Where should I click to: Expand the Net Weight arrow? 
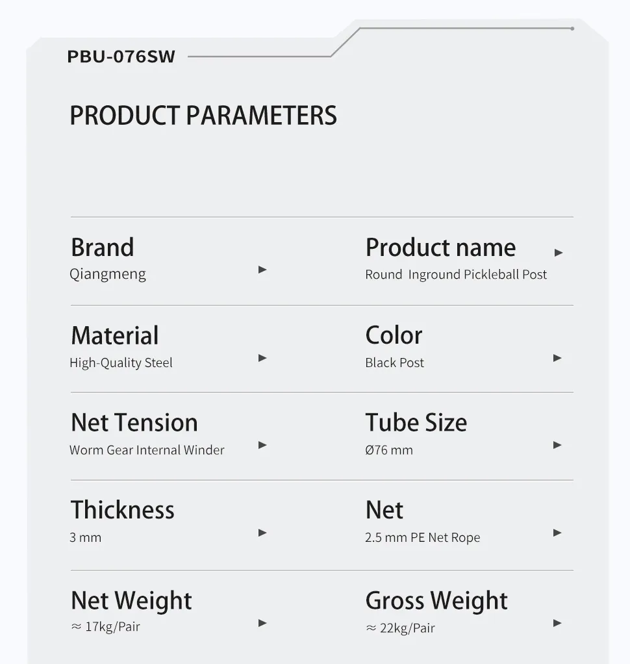point(262,623)
